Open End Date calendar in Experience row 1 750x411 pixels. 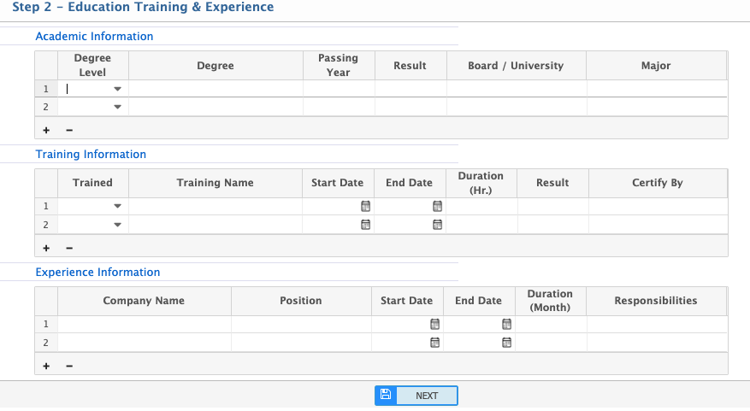[506, 324]
